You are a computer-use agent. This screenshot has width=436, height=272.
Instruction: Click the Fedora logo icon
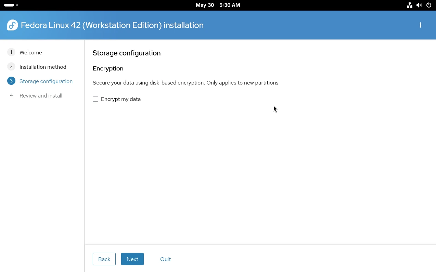tap(12, 25)
